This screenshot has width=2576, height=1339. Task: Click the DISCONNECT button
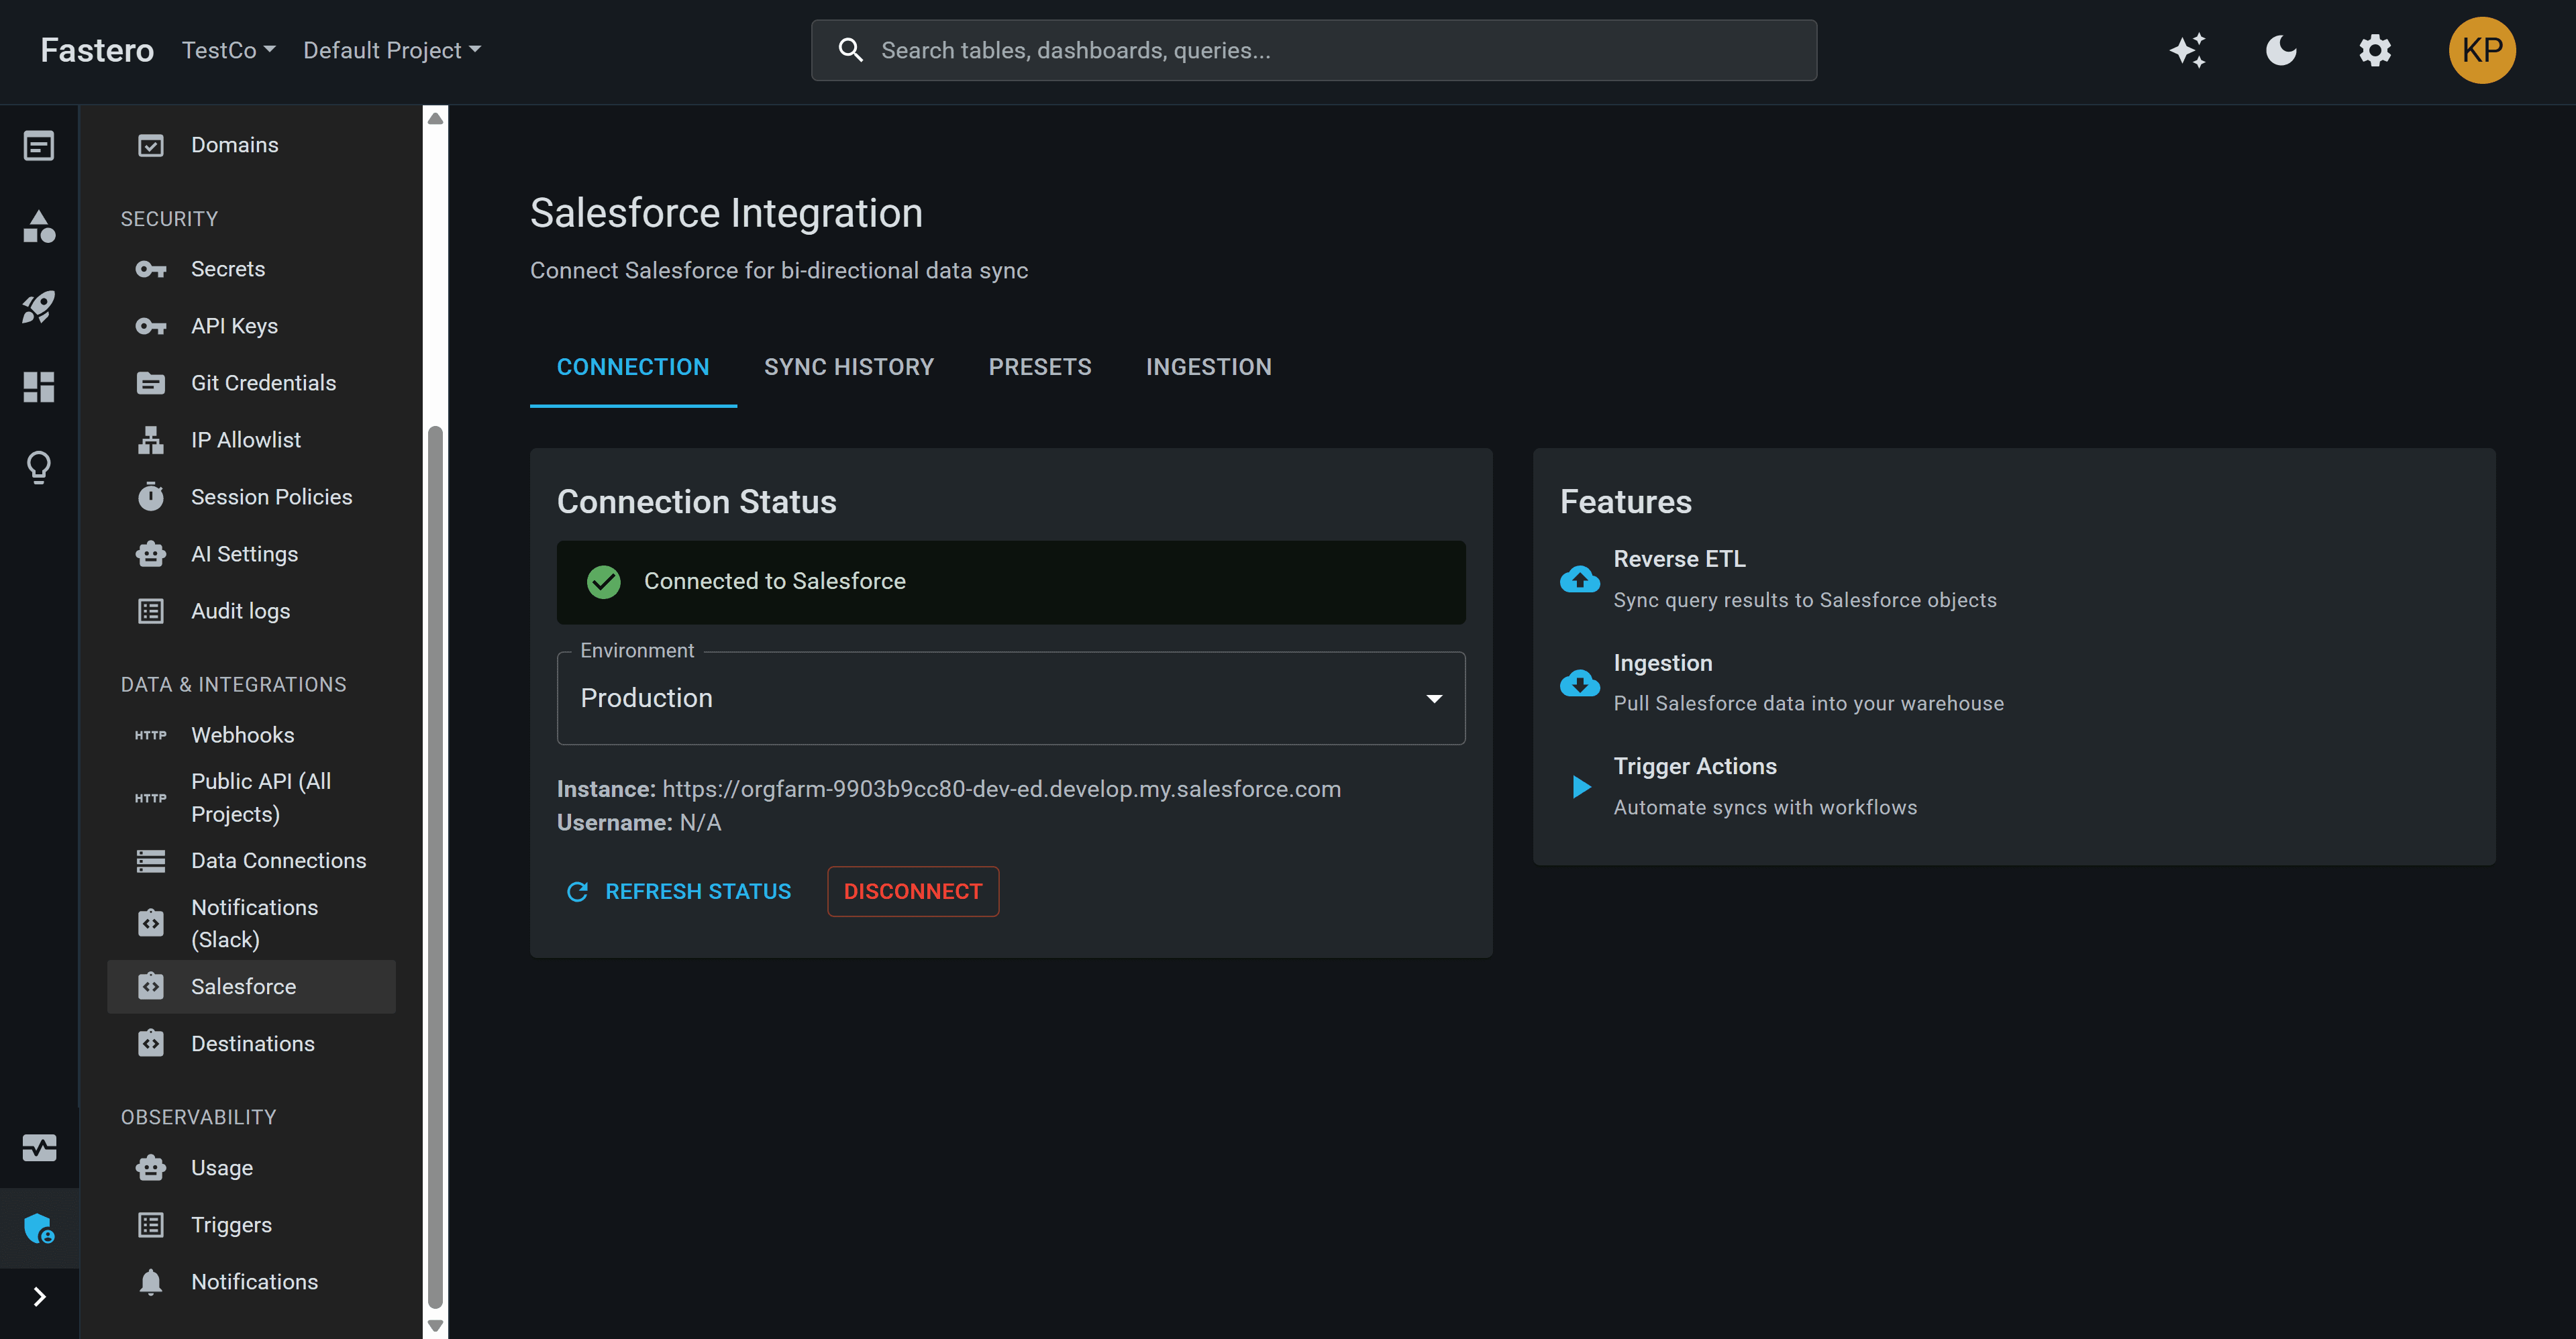click(x=912, y=891)
